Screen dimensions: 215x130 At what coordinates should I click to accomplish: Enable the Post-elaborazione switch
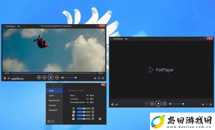92,102
